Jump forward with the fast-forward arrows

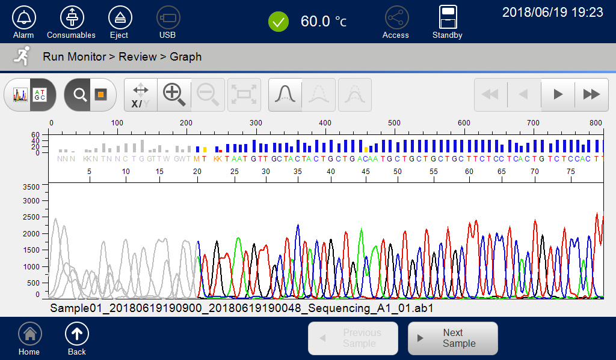point(592,95)
